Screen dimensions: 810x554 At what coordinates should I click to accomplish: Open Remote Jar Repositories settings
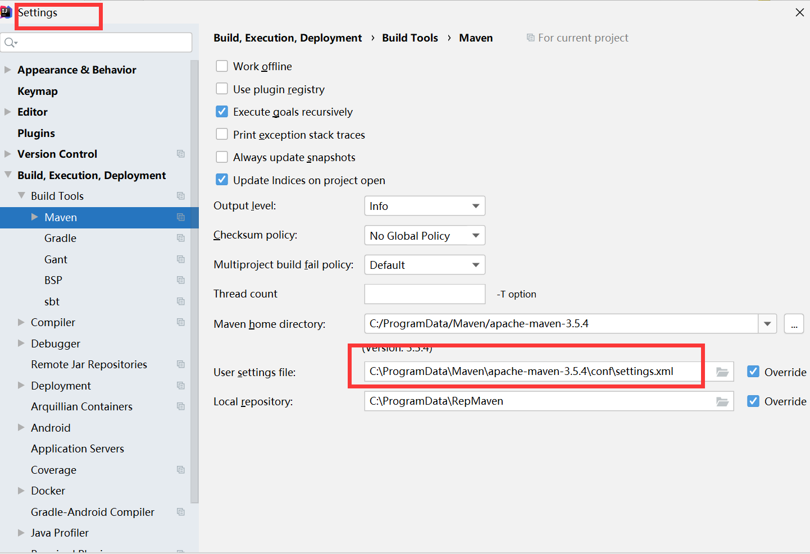[x=89, y=364]
